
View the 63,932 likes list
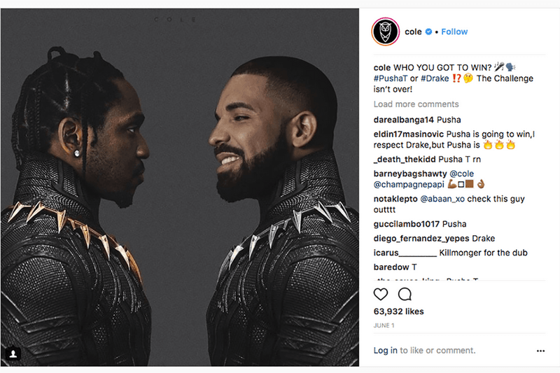398,311
